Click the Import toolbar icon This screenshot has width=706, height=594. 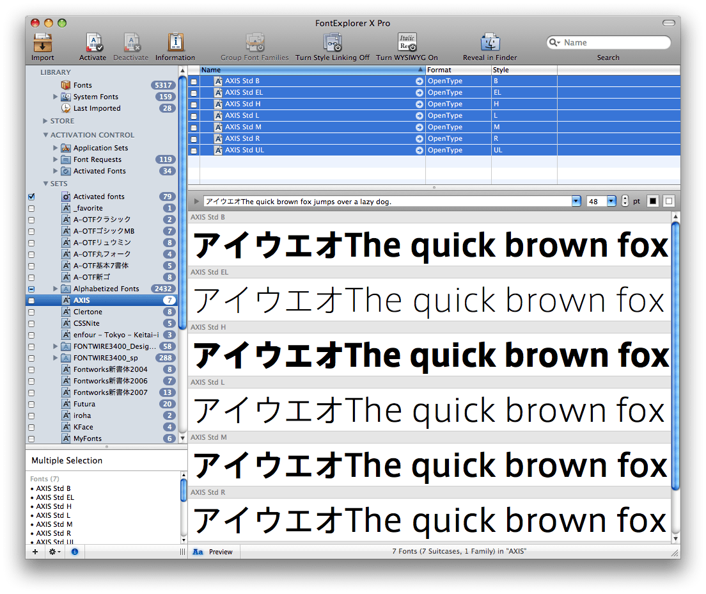click(42, 43)
